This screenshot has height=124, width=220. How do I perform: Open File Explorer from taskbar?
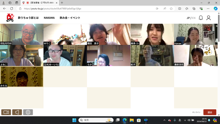tap(132, 120)
